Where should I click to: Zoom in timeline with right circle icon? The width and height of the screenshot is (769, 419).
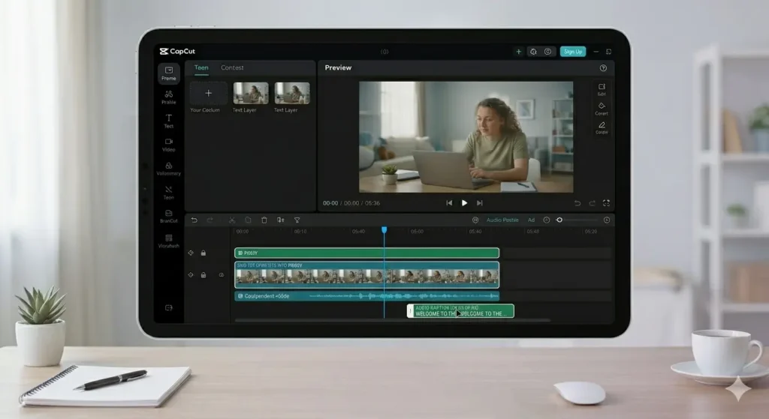[x=607, y=220]
